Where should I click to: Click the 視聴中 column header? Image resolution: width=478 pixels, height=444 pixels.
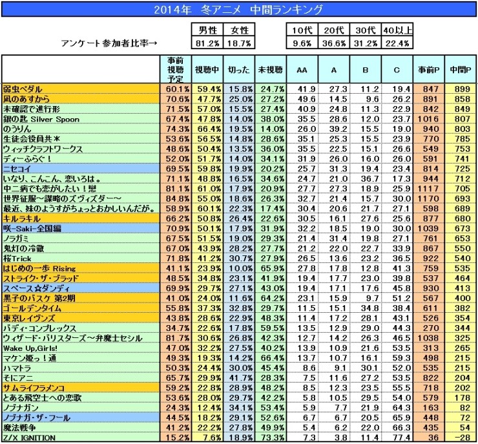coord(207,69)
